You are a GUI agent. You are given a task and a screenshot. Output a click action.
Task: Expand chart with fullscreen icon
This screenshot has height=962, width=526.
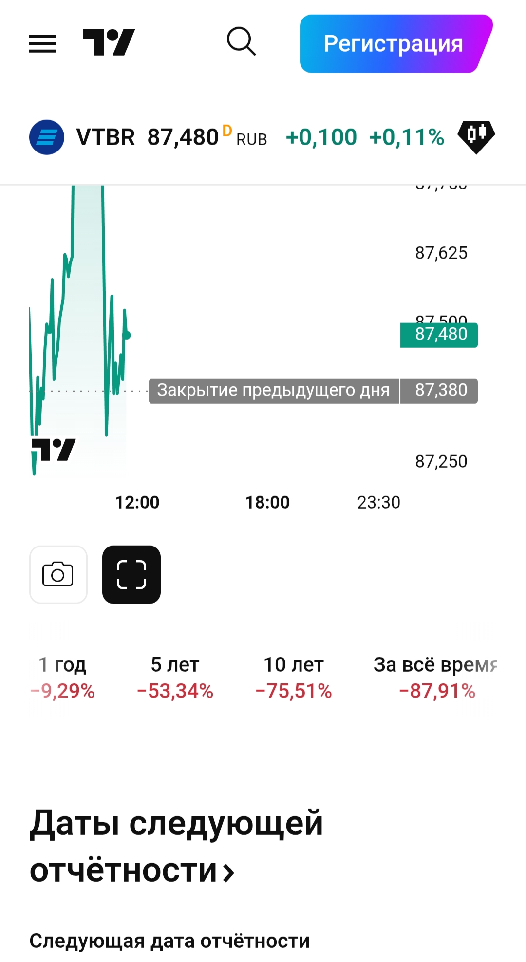point(131,574)
